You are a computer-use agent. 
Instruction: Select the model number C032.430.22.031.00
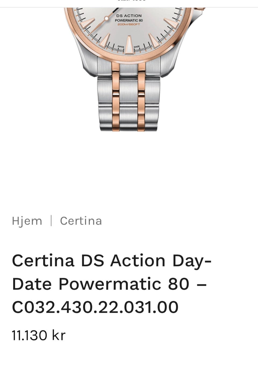pos(95,307)
